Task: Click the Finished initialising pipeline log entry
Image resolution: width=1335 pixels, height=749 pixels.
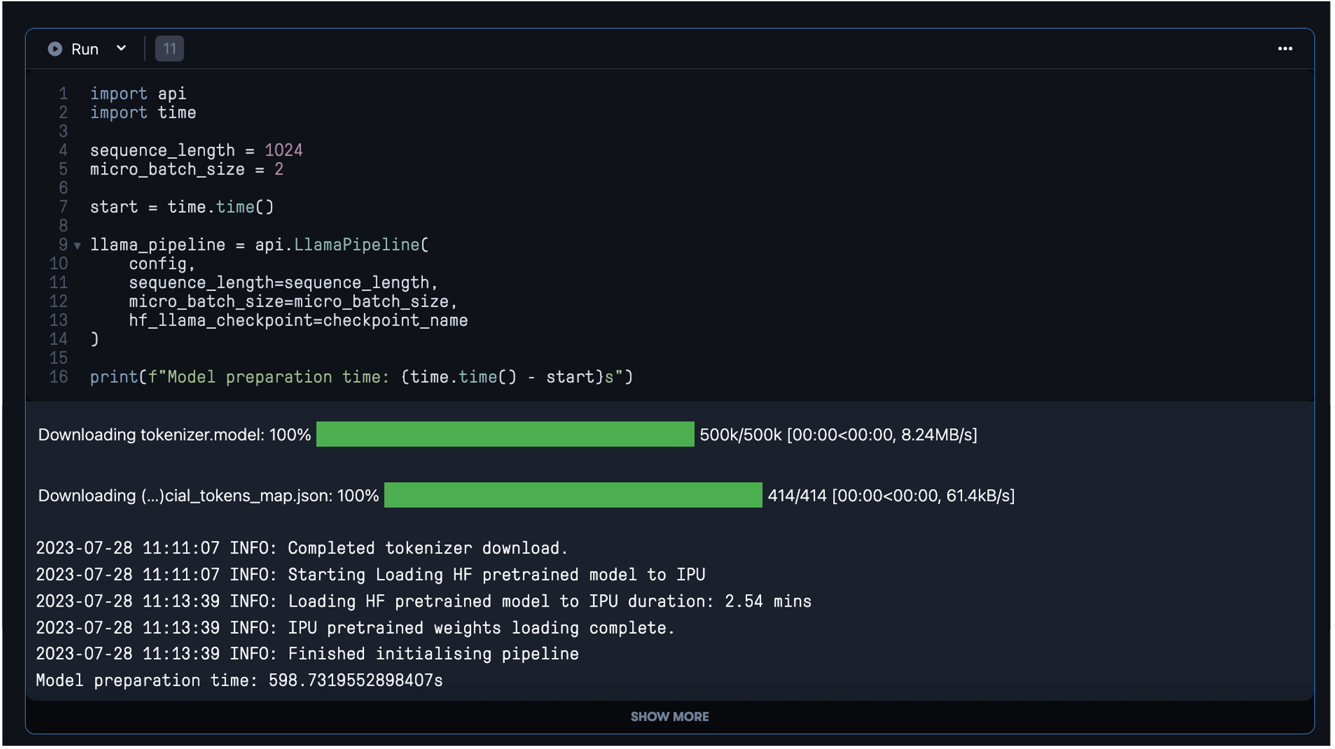Action: (x=307, y=653)
